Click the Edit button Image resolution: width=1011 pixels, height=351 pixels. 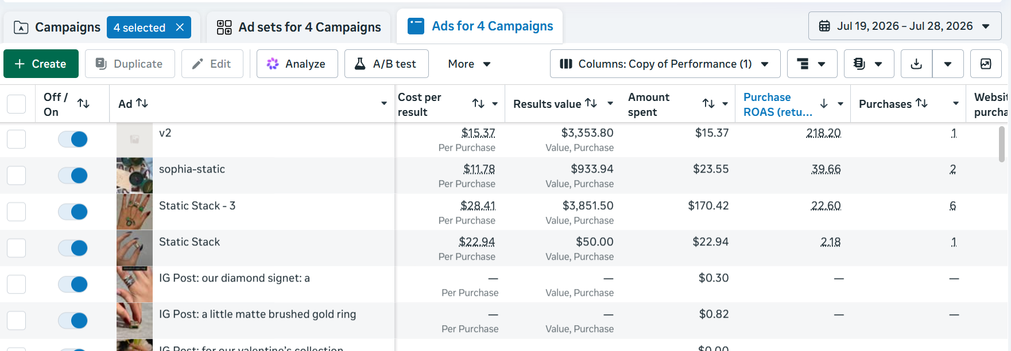[212, 64]
